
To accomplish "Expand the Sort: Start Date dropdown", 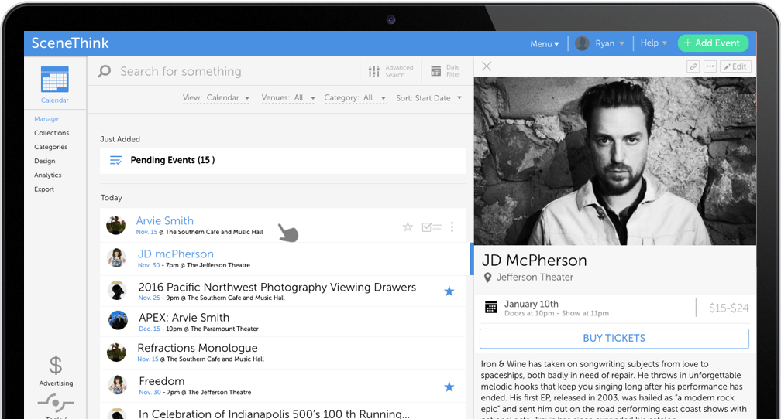I will tap(428, 98).
